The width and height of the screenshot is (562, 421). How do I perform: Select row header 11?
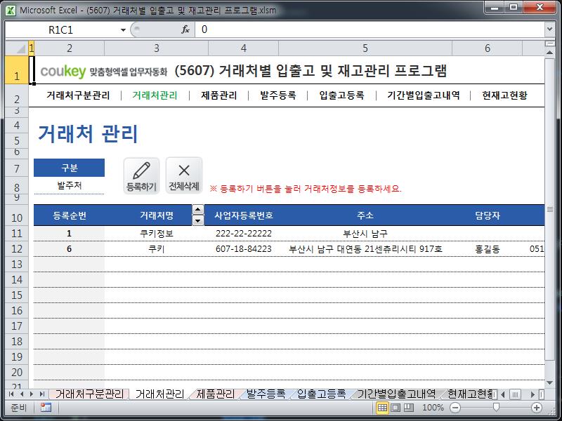coord(17,234)
